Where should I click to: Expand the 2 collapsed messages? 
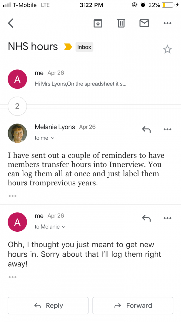pos(17,106)
